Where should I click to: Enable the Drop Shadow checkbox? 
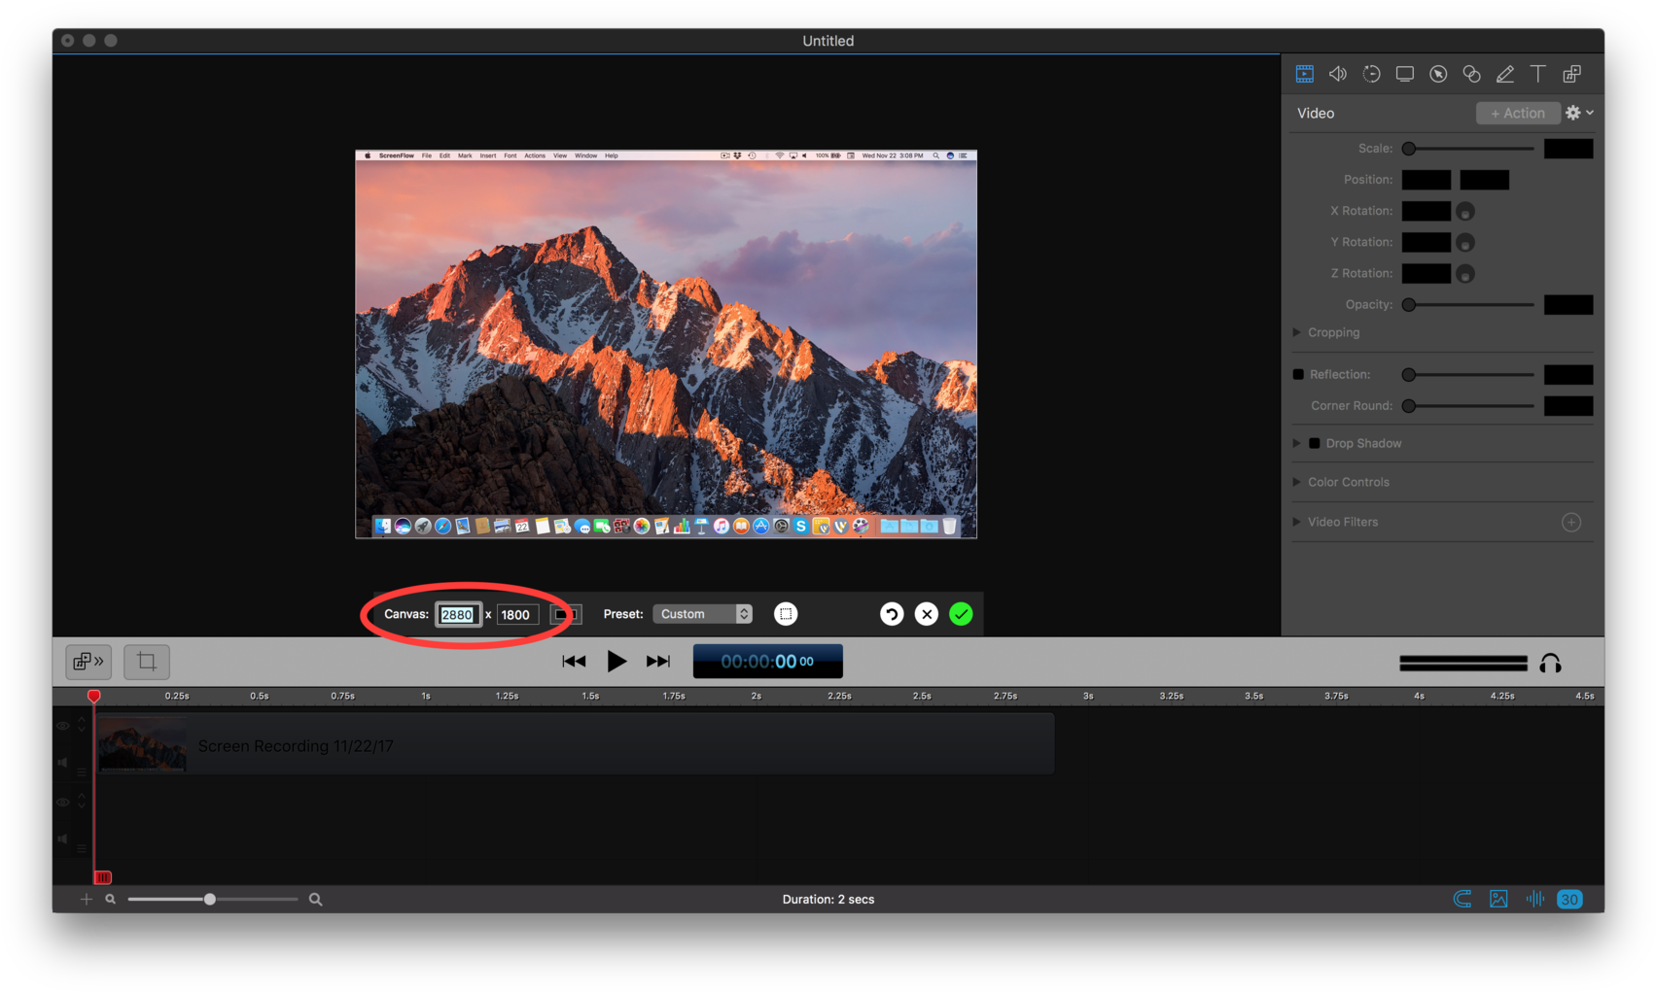click(x=1315, y=443)
